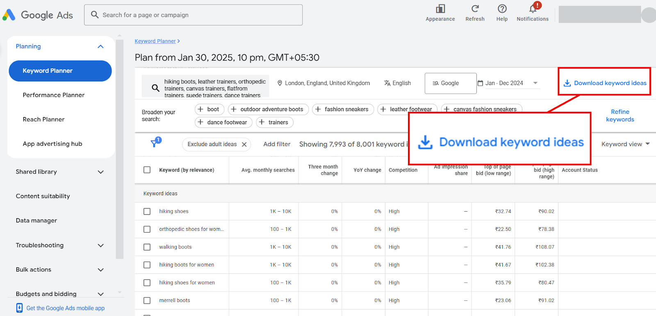Click Keyword Planner breadcrumb link
656x316 pixels.
point(155,41)
